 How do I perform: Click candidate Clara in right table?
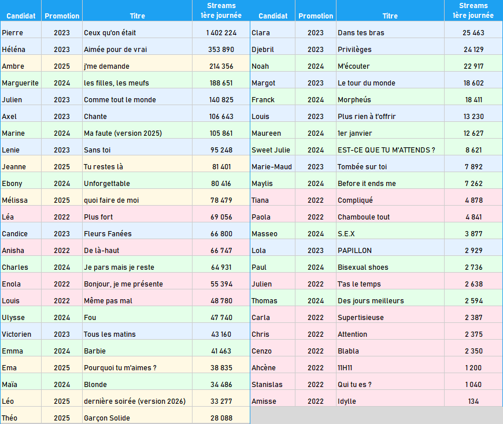click(x=273, y=30)
